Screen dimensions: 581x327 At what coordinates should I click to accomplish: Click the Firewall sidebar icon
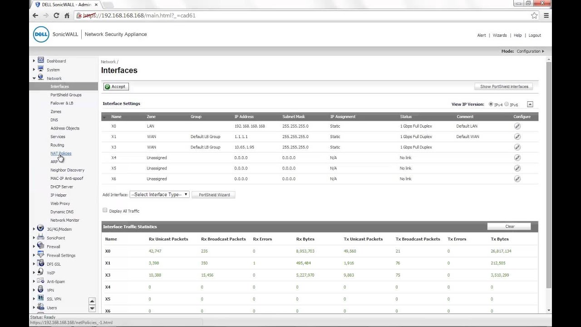pos(41,246)
